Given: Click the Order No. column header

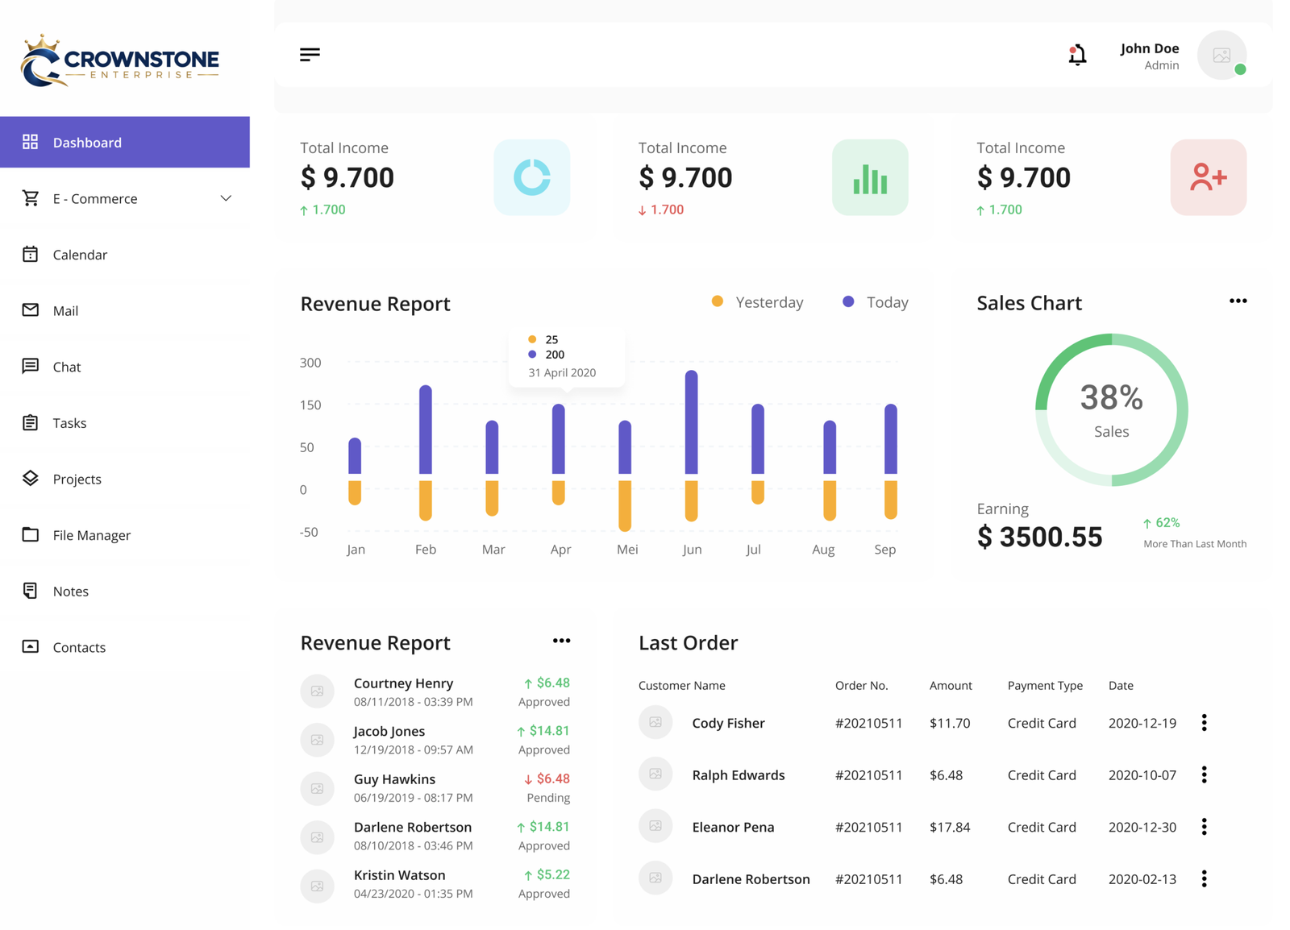Looking at the screenshot, I should [x=861, y=685].
